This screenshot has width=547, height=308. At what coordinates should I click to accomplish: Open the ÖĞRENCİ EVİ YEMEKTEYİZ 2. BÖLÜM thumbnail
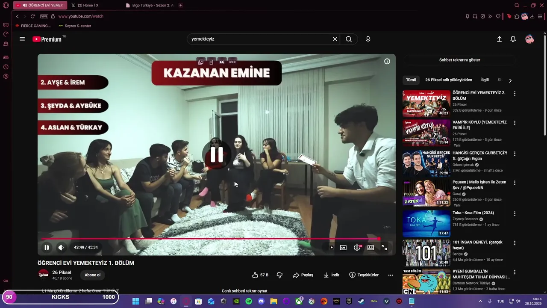click(x=426, y=104)
